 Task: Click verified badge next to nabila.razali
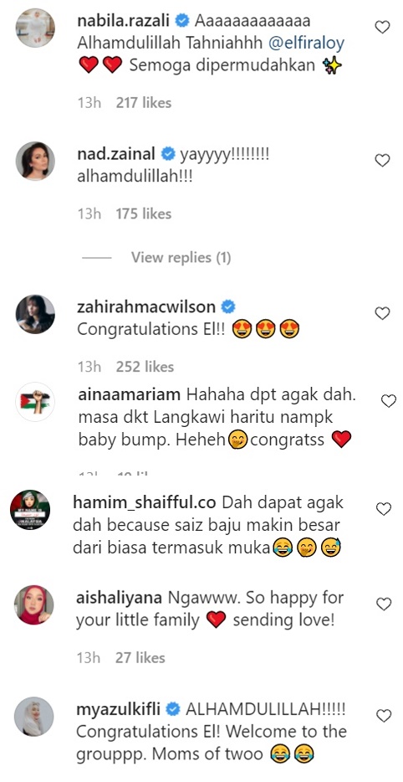[181, 21]
